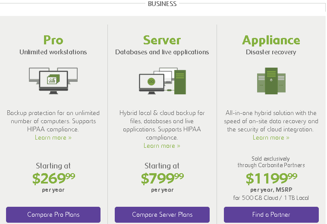Viewport: 327px width, 224px height.
Task: Click 'All-in-one hybrid solution' description
Action: click(x=271, y=121)
